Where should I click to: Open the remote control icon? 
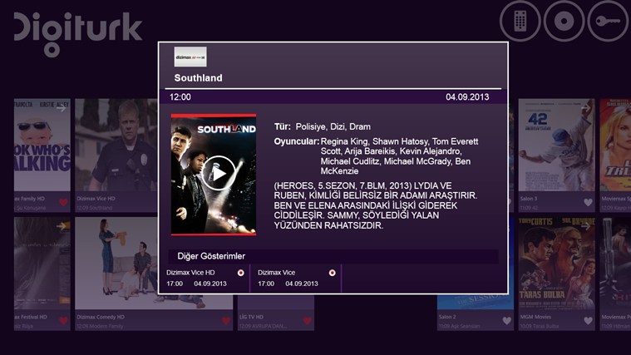pos(520,21)
